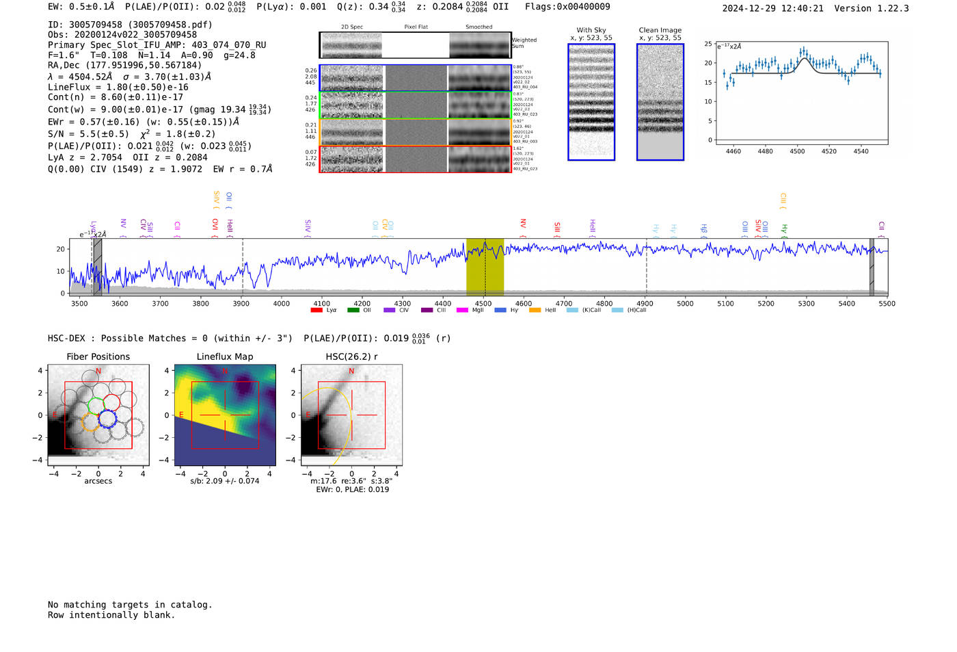Click the Row intentionally blank text
Screen dimensions: 957x652
pos(111,615)
